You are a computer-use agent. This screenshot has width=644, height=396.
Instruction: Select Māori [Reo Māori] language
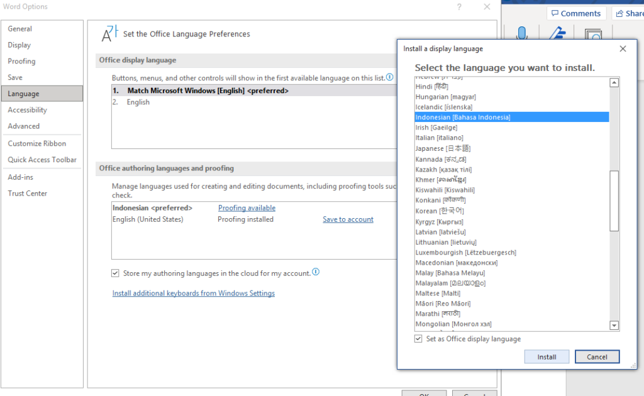512,304
